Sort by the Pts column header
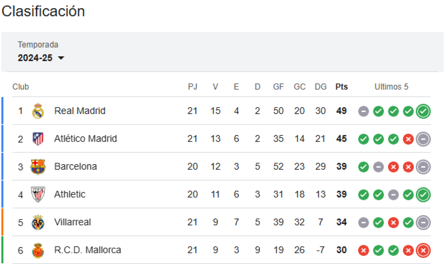This screenshot has width=445, height=264. 341,87
